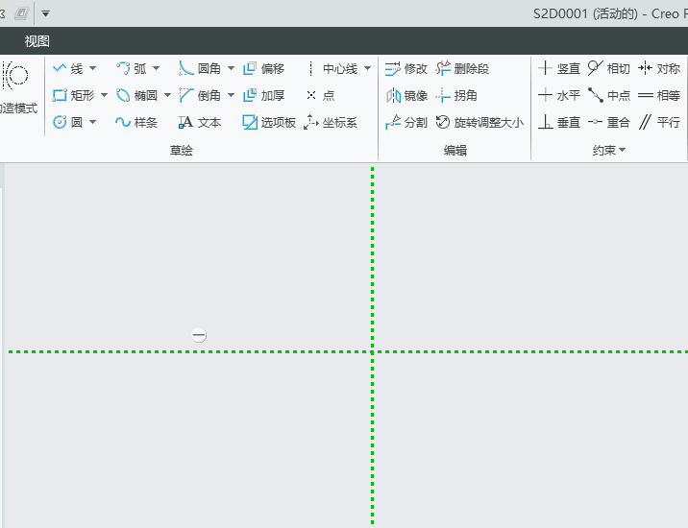The image size is (688, 528).
Task: Switch to the 视图 ribbon tab
Action: (x=37, y=41)
